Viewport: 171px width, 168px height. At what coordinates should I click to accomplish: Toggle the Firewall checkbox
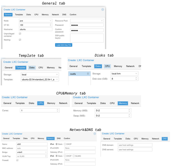pyautogui.click(x=17, y=160)
